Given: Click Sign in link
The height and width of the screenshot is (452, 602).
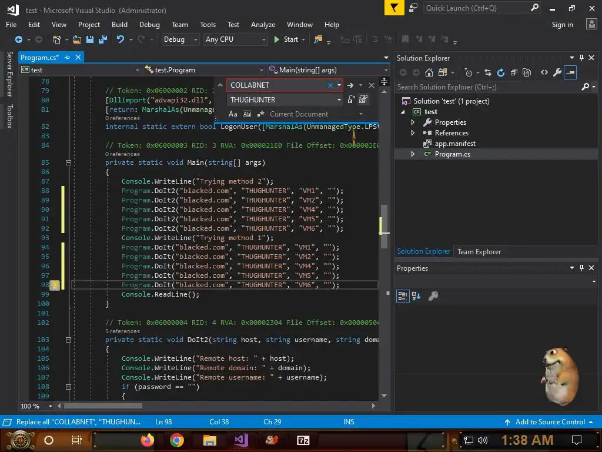Looking at the screenshot, I should (x=562, y=25).
